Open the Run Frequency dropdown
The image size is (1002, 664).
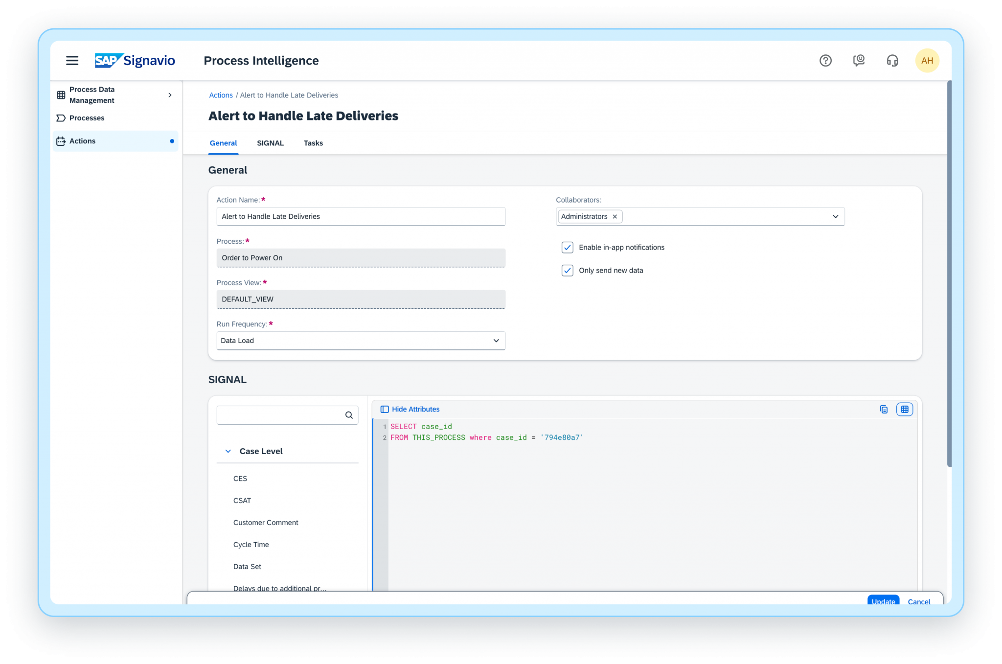(496, 341)
